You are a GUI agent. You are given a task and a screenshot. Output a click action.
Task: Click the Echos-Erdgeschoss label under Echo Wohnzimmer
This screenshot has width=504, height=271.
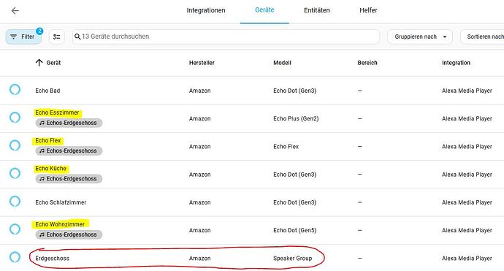[x=69, y=234]
